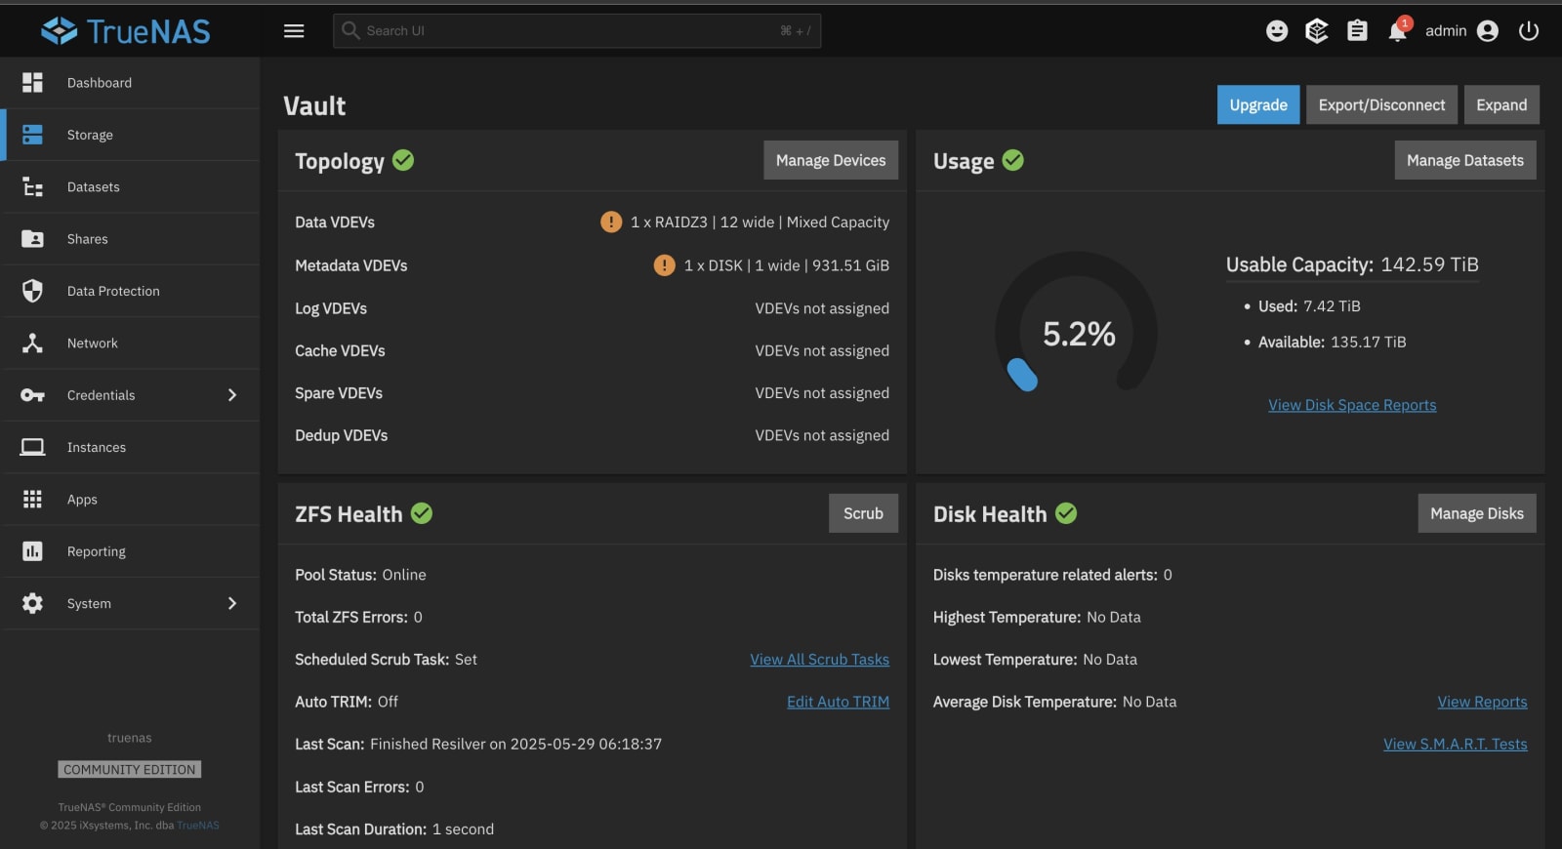This screenshot has height=849, width=1562.
Task: Expand the Credentials submenu chevron
Action: [232, 395]
